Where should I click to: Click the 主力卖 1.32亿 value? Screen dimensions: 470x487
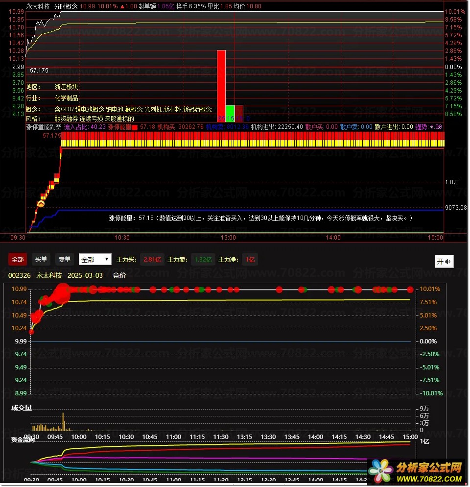click(203, 260)
